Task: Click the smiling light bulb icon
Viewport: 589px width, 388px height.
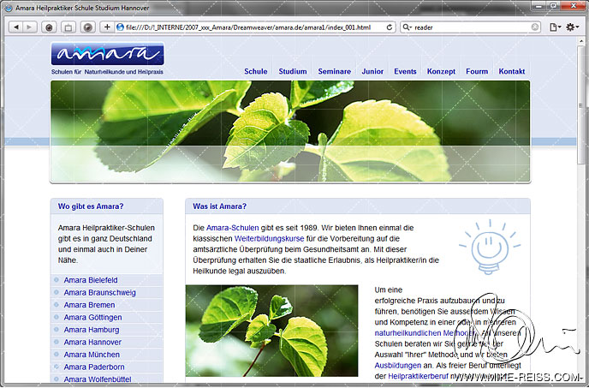Action: [490, 247]
